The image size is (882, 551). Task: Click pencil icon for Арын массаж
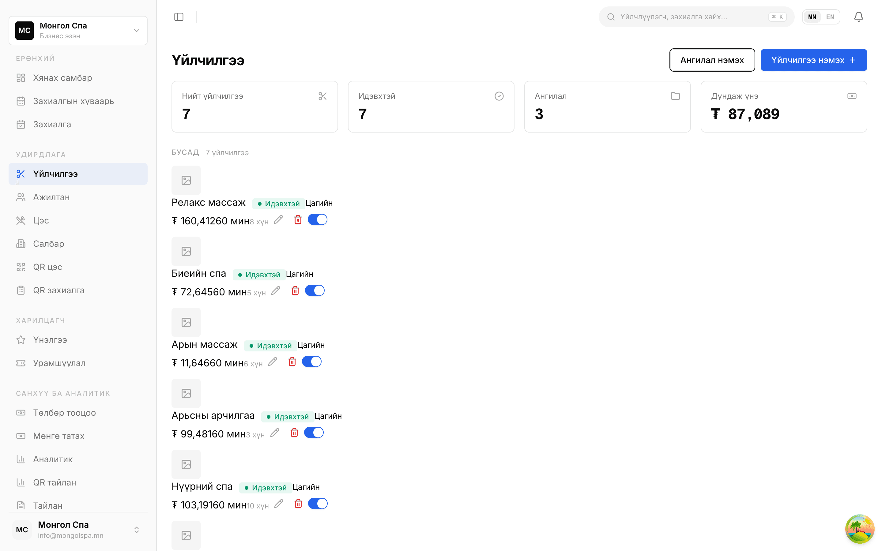click(x=273, y=362)
